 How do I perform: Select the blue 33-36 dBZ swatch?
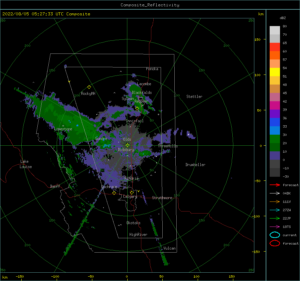coord(275,122)
